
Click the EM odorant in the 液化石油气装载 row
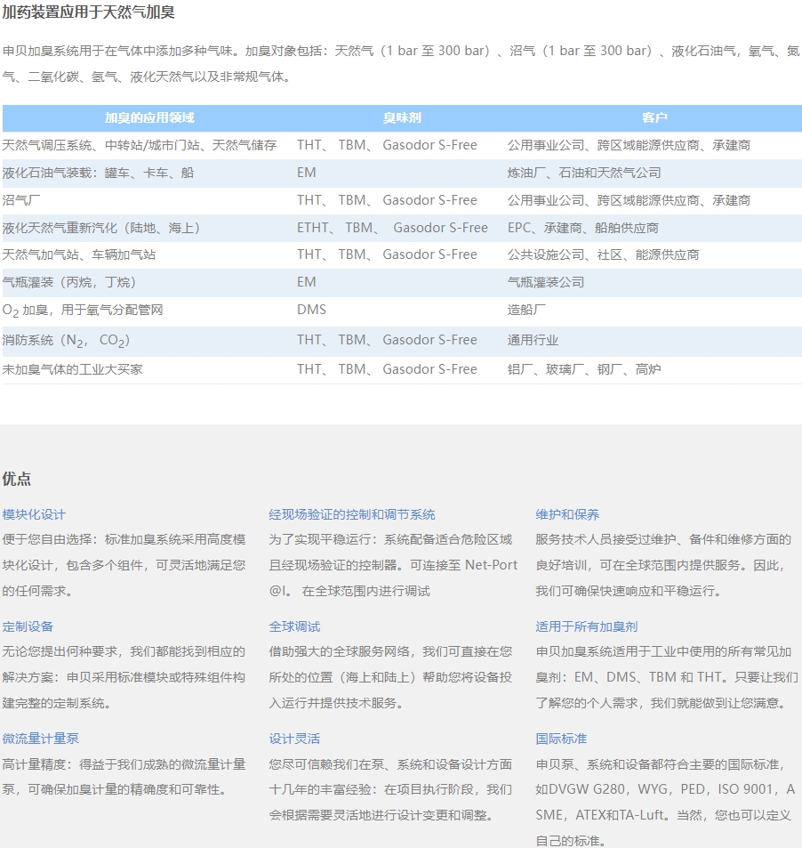pyautogui.click(x=307, y=173)
